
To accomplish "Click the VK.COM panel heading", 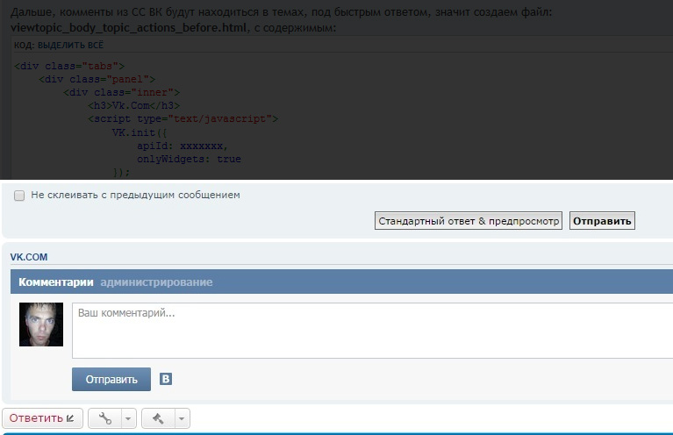I will click(29, 257).
